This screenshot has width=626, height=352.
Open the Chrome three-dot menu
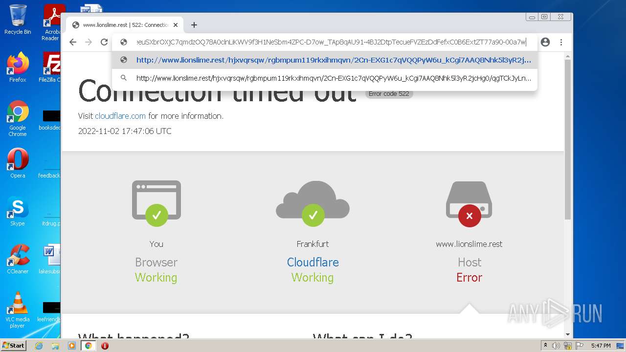(561, 42)
